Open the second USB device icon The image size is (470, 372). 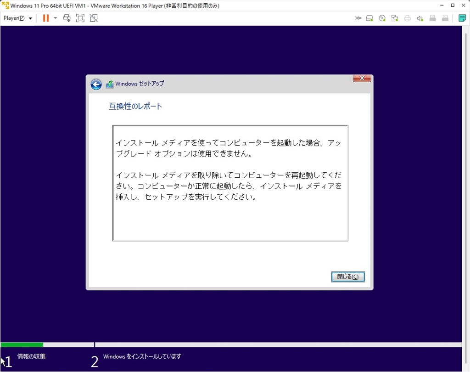[445, 18]
